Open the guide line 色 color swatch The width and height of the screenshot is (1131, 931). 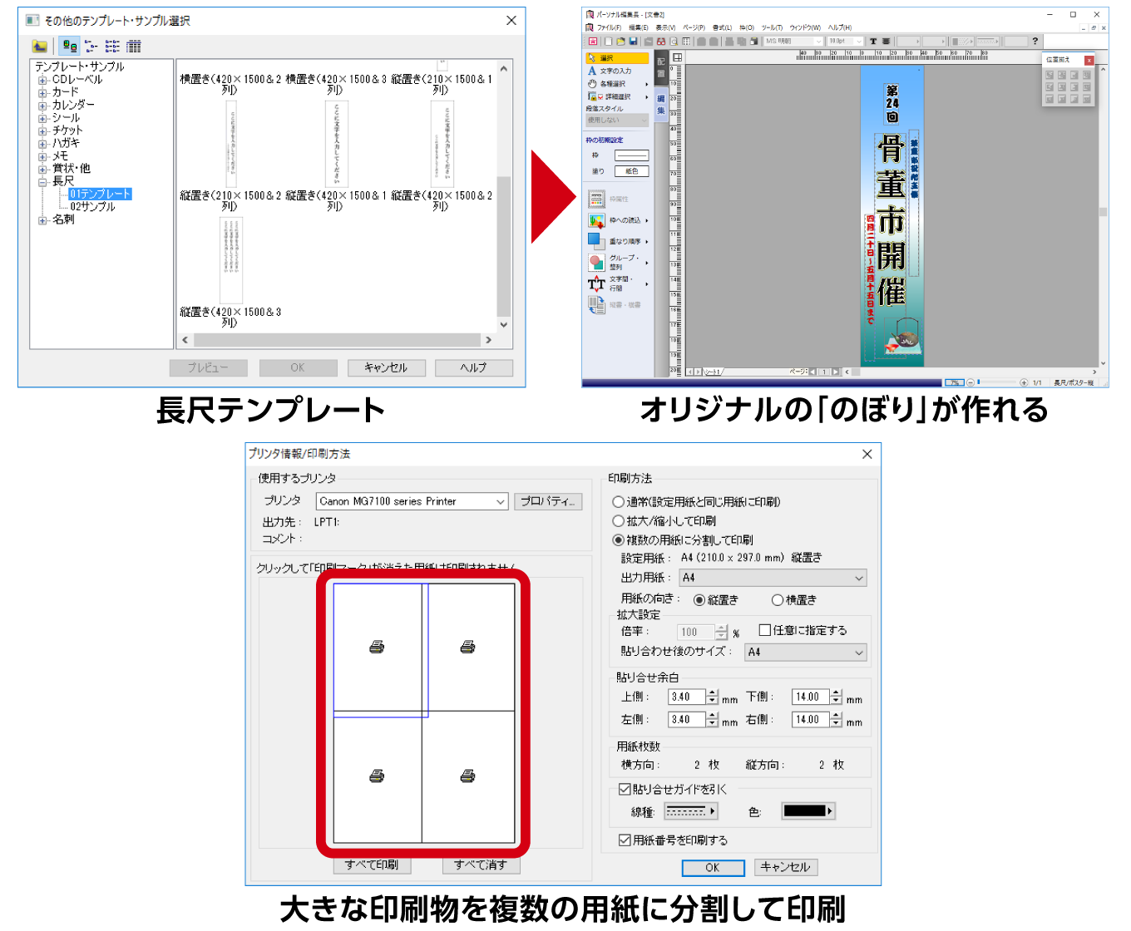pyautogui.click(x=806, y=810)
